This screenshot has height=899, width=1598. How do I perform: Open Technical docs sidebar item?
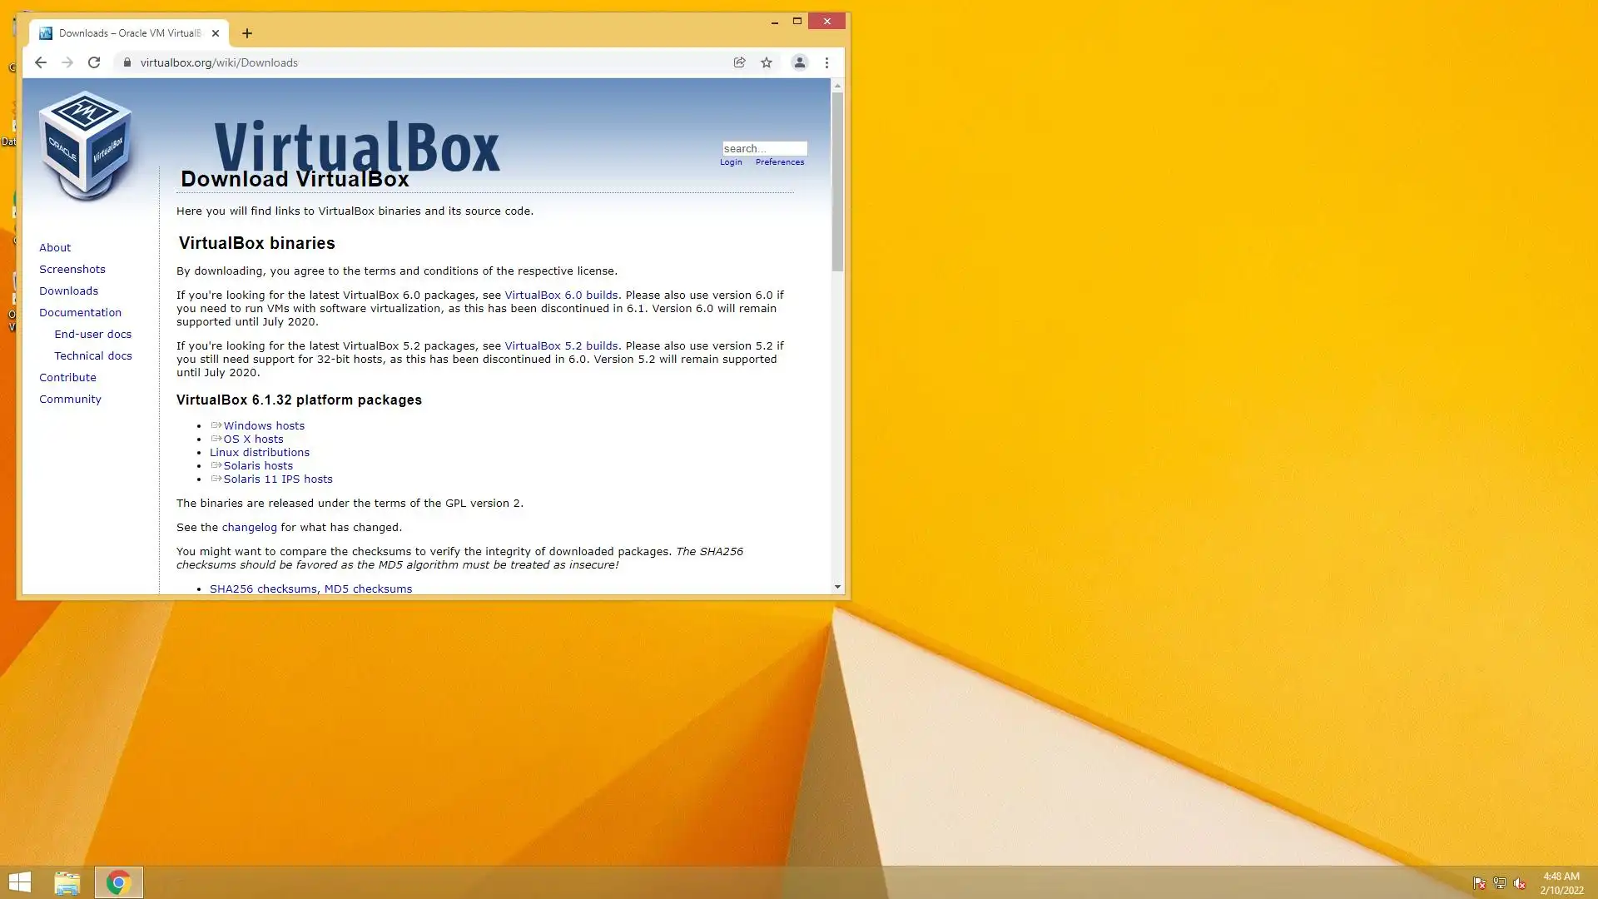tap(92, 355)
